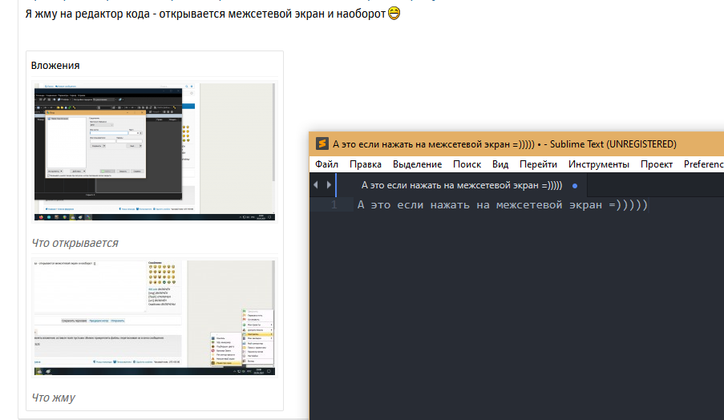Open the Preferences menu

pyautogui.click(x=703, y=164)
